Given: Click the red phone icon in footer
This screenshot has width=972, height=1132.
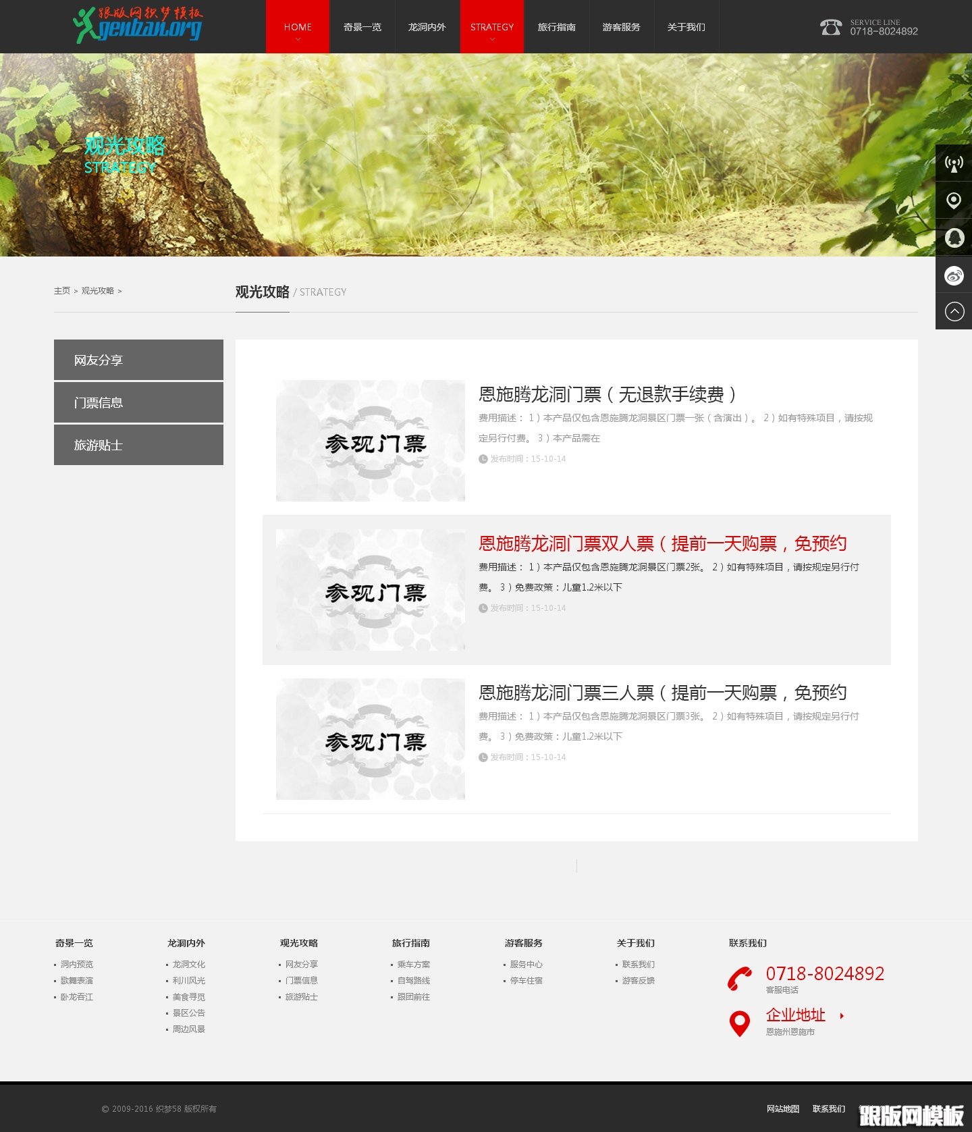Looking at the screenshot, I should tap(740, 979).
